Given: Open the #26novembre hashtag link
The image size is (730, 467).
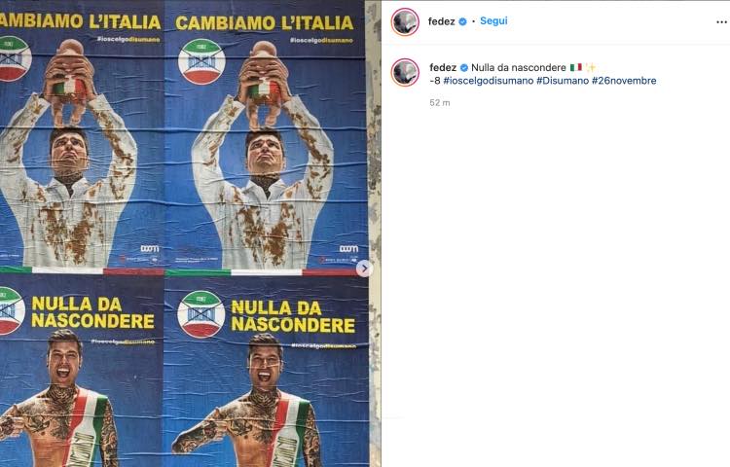Looking at the screenshot, I should tap(624, 81).
